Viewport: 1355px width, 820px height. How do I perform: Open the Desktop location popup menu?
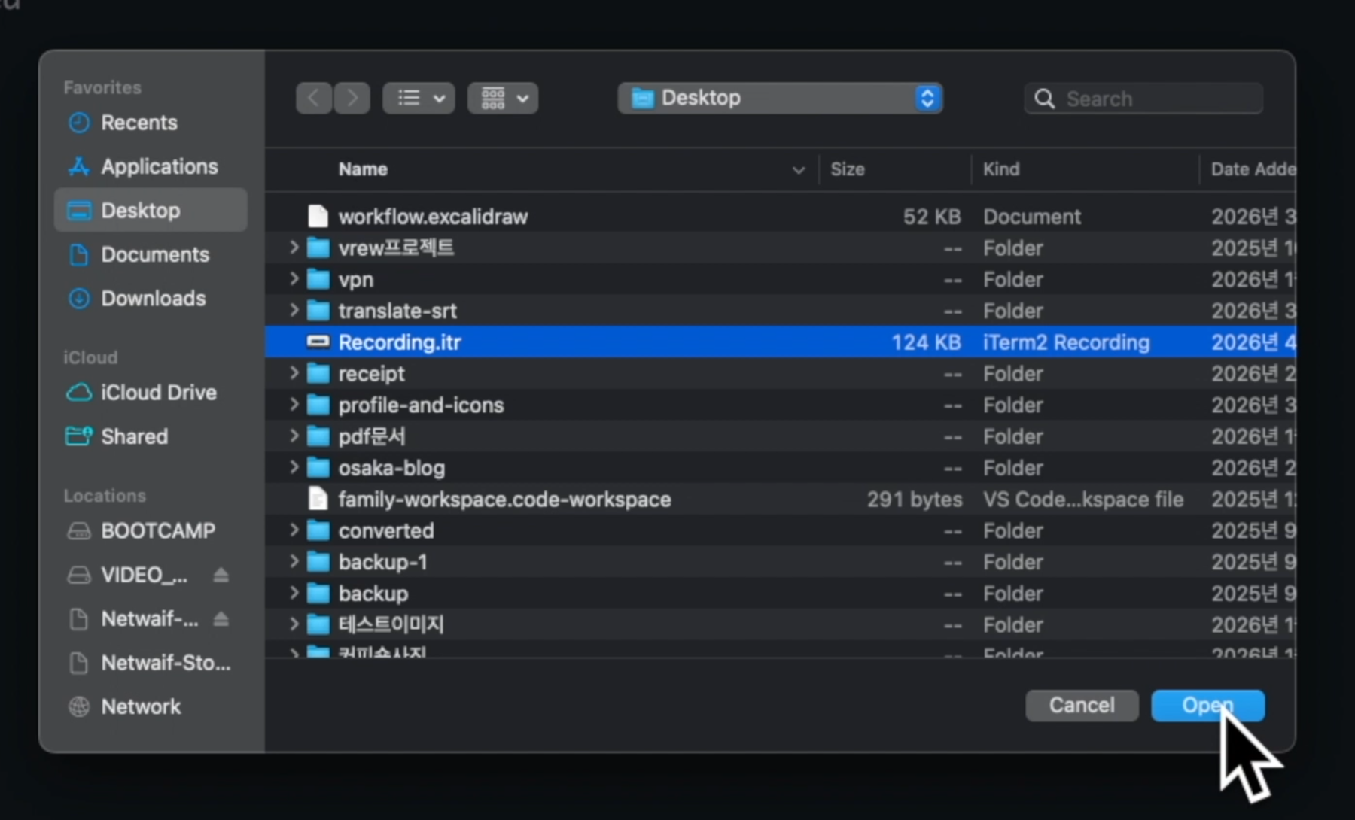click(x=780, y=98)
